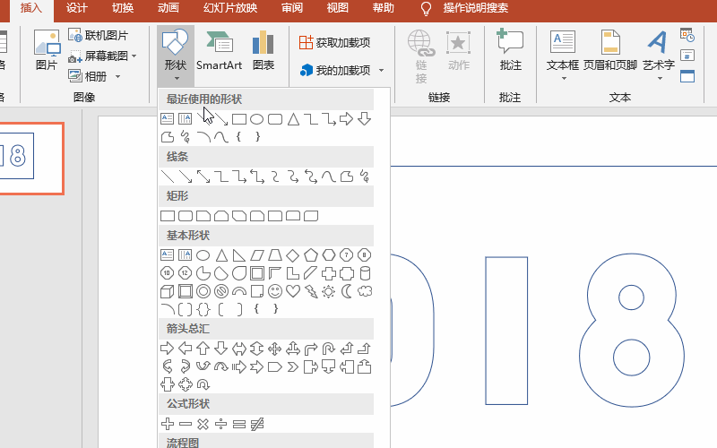
Task: Select the up arrow in 箭头总汇
Action: pyautogui.click(x=203, y=349)
